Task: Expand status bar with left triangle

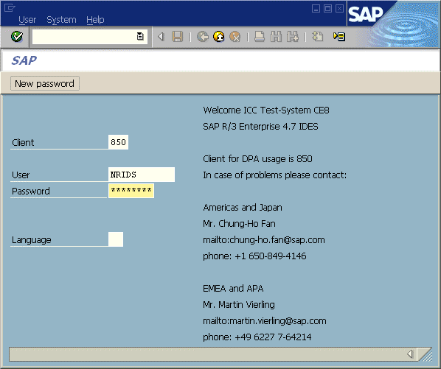Action: pos(410,354)
